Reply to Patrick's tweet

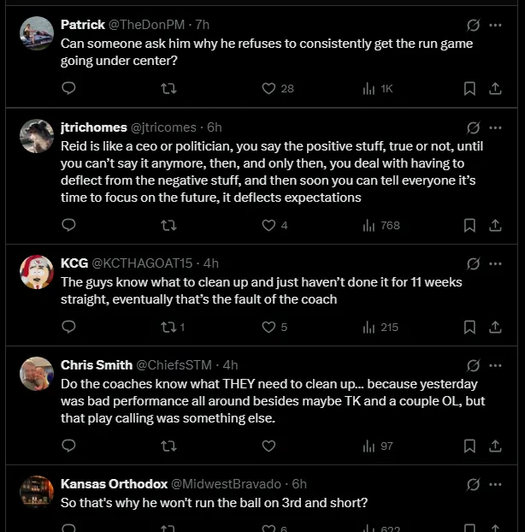coord(69,88)
